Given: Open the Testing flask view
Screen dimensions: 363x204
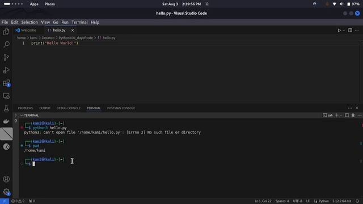Looking at the screenshot, I should tap(6, 108).
